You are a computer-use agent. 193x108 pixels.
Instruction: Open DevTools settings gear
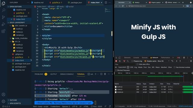point(184,58)
